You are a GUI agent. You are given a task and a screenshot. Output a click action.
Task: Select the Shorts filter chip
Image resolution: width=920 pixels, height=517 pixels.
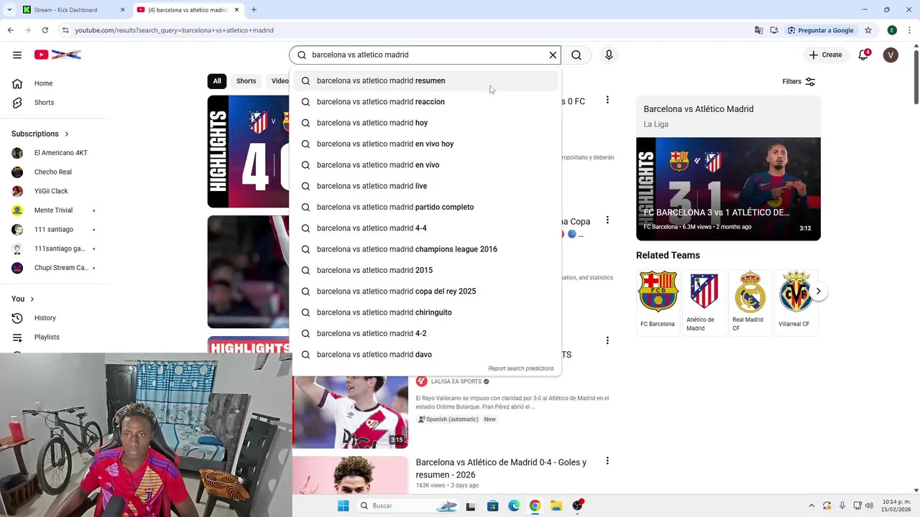(246, 81)
